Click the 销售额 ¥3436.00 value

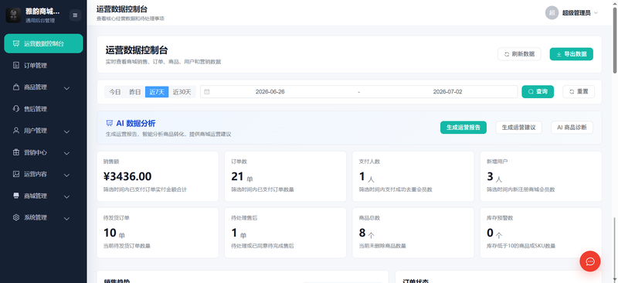click(x=127, y=176)
